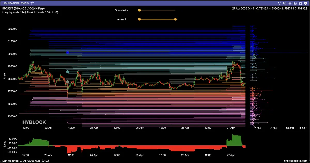Open the hyblockcapital.com link
Image resolution: width=310 pixels, height=163 pixels.
(x=296, y=161)
